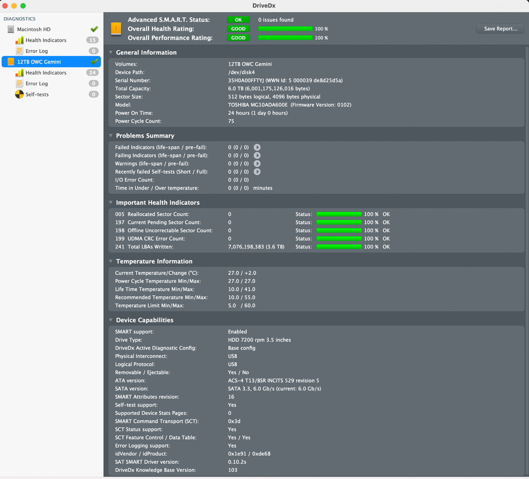Screen dimensions: 529x479
Task: Click the checkmark beside 12TB OWC Gemini
Action: click(x=94, y=61)
